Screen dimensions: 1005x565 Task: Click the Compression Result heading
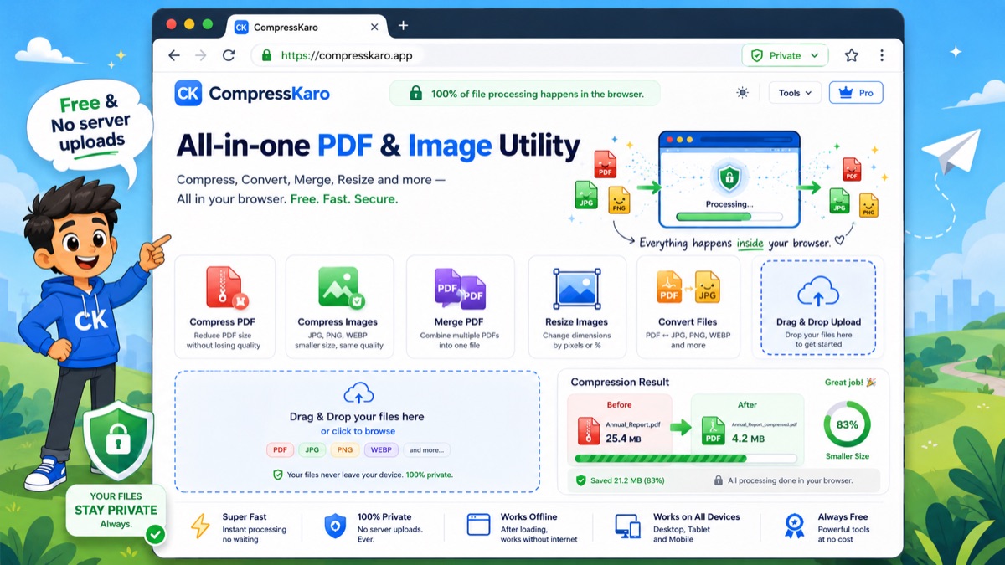[x=620, y=382]
